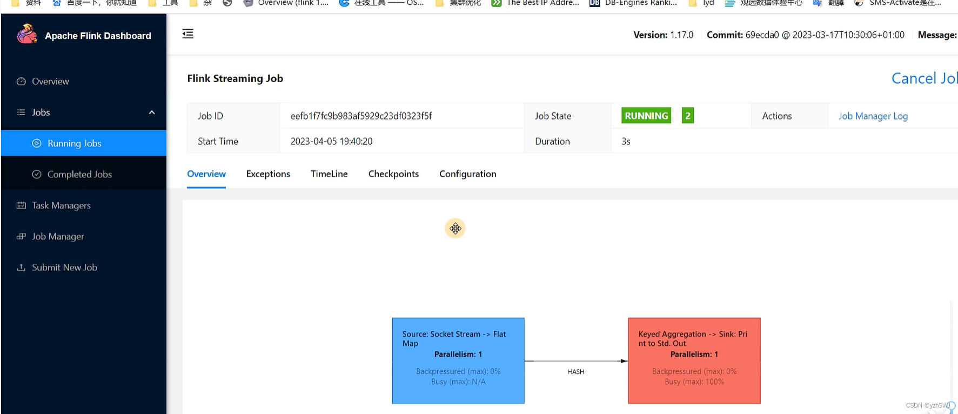Select Running Jobs in sidebar

tap(84, 143)
